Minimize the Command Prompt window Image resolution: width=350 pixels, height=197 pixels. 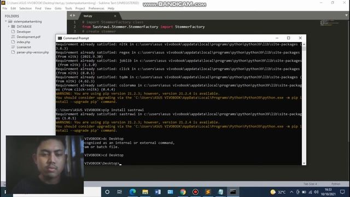(277, 38)
